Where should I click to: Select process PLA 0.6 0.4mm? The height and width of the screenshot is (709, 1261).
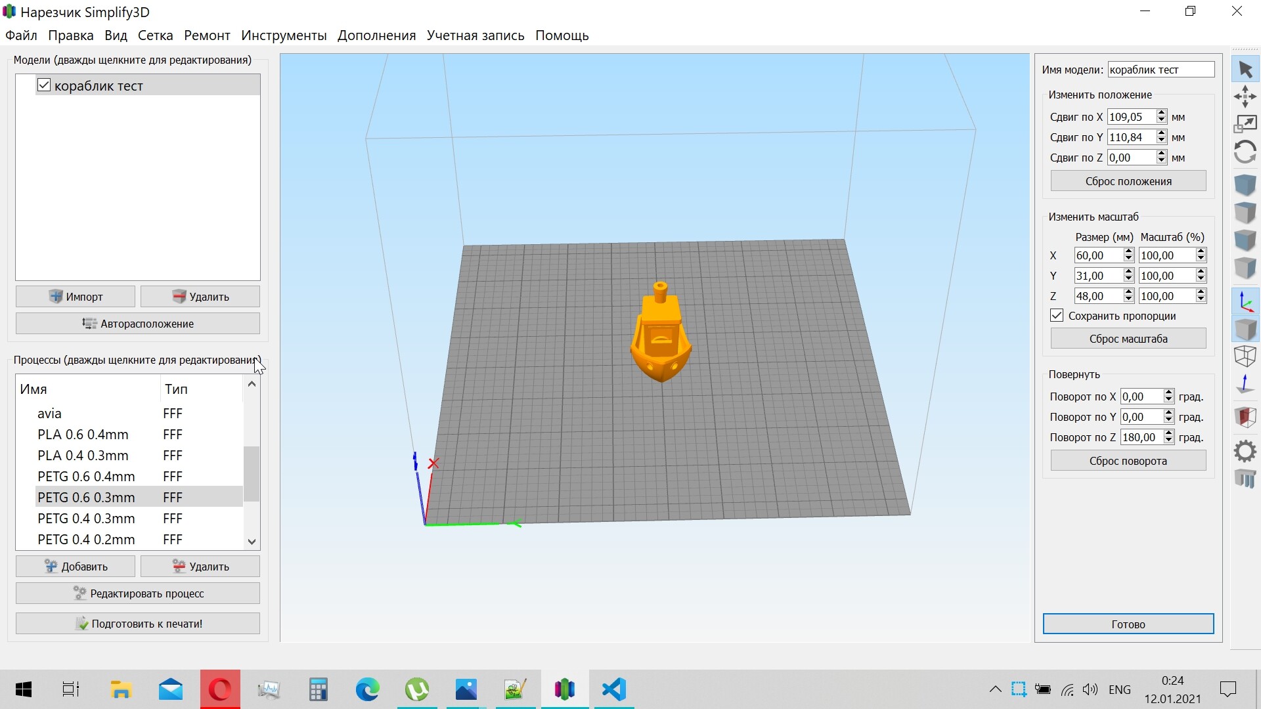click(139, 435)
